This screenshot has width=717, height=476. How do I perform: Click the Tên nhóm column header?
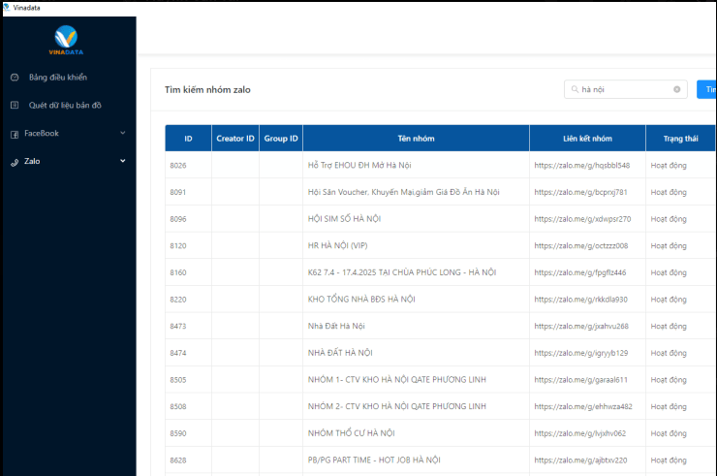(x=416, y=139)
